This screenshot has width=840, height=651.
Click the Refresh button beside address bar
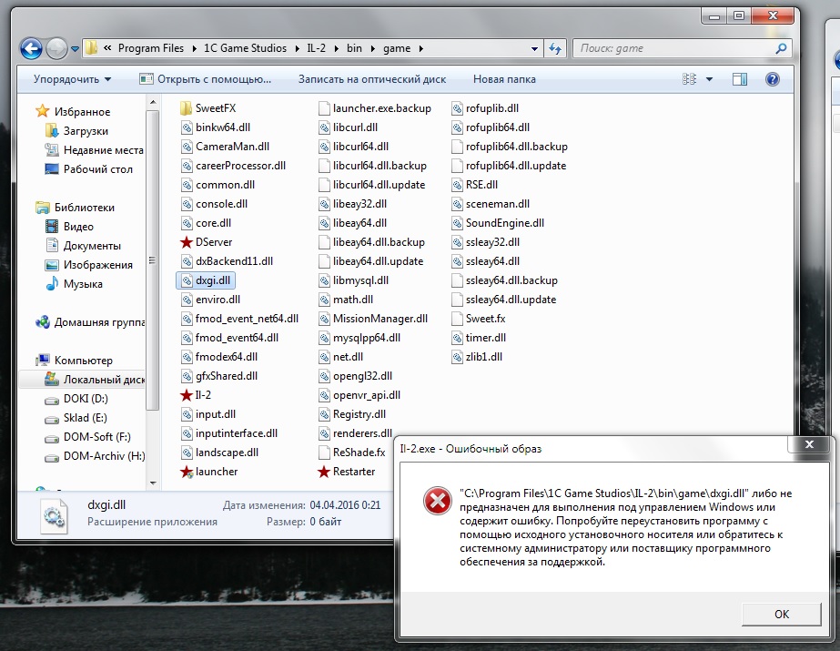[555, 49]
